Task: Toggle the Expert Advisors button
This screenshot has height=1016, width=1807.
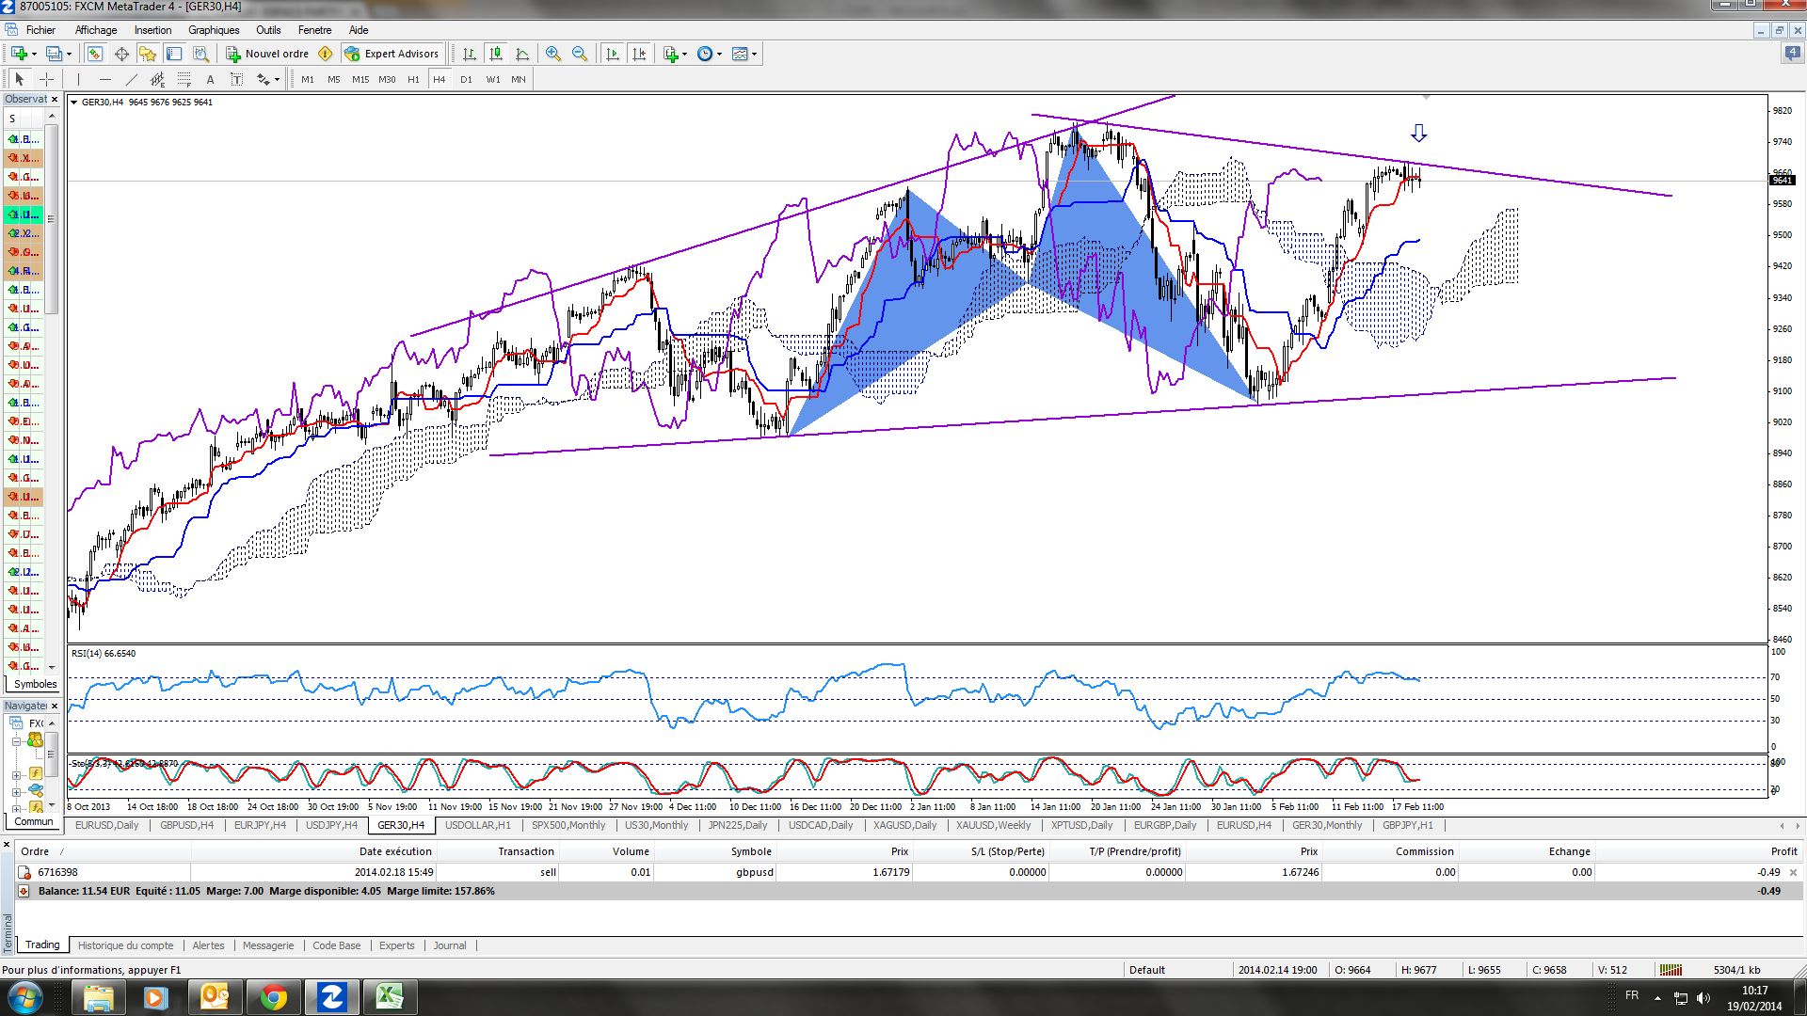Action: [392, 54]
